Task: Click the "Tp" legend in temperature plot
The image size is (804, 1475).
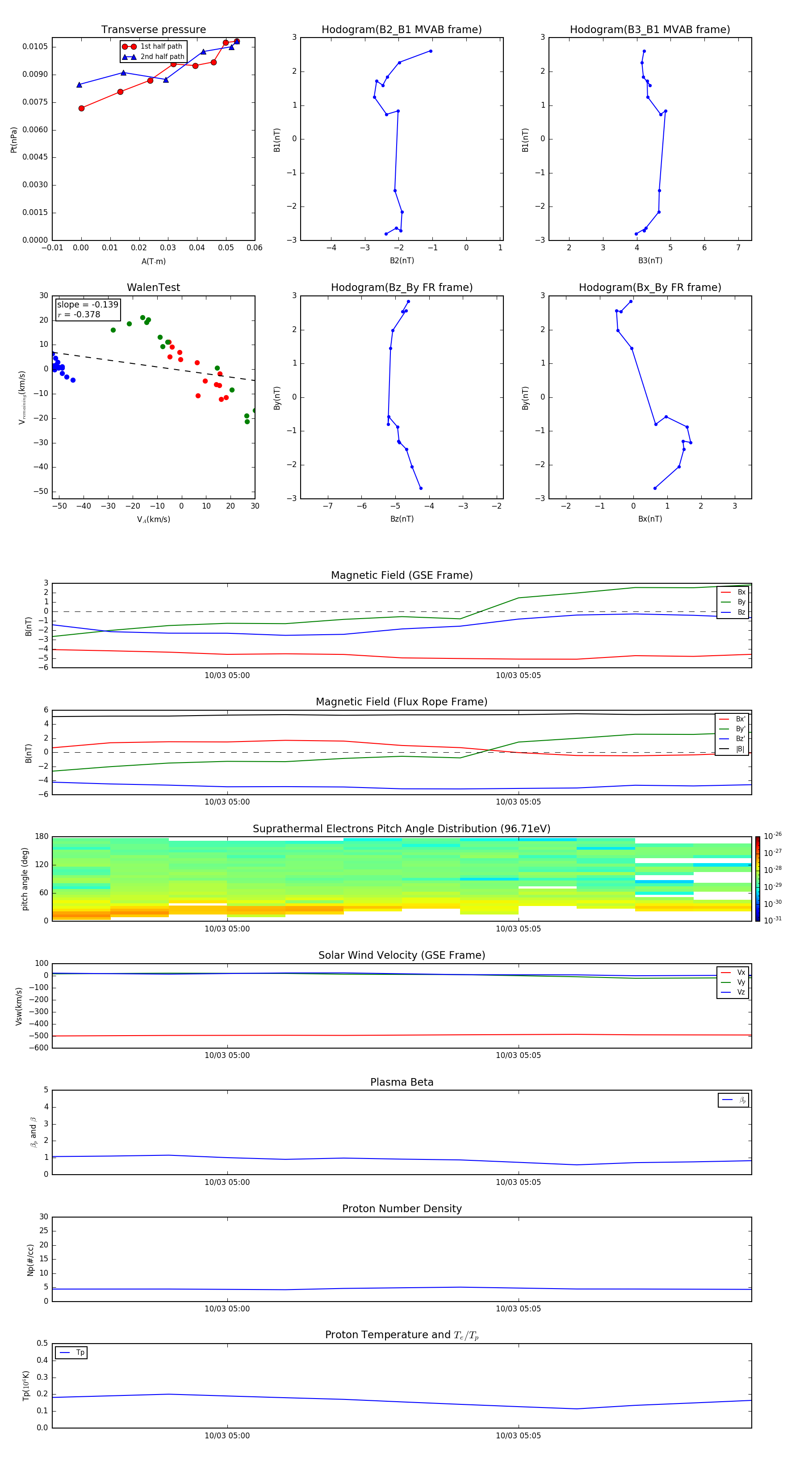Action: pos(71,1353)
